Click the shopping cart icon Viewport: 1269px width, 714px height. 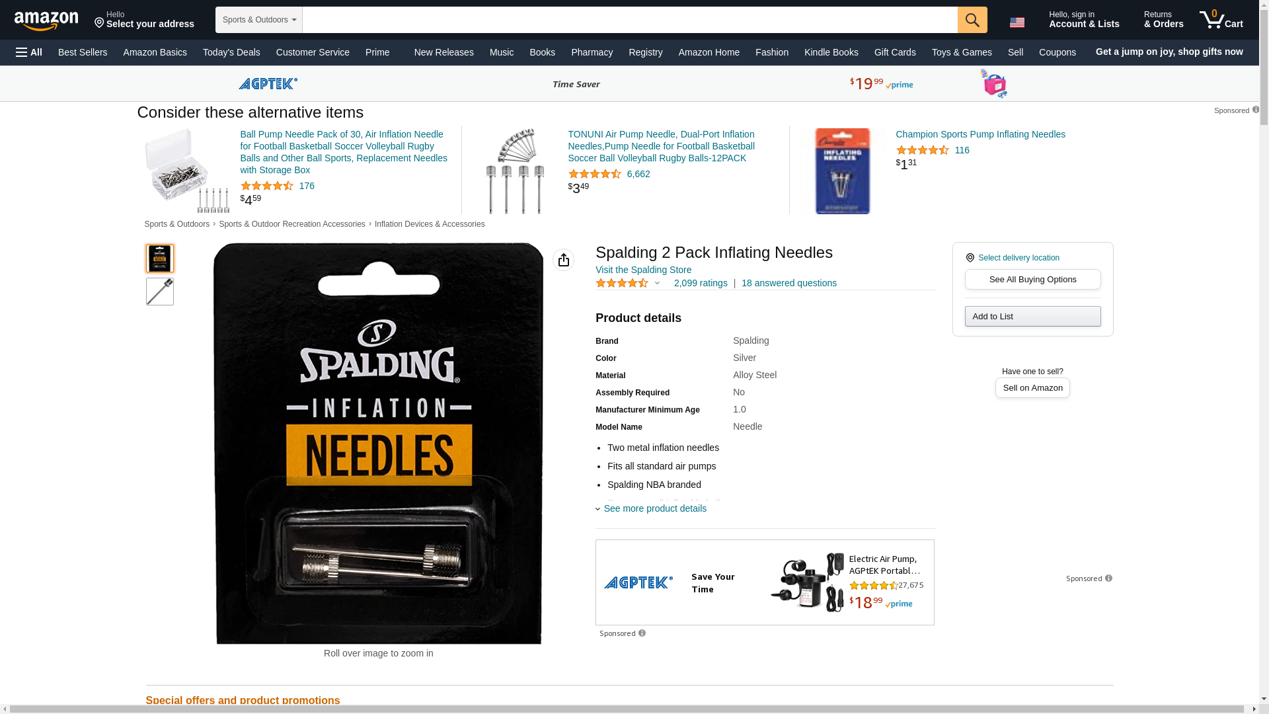[1221, 19]
